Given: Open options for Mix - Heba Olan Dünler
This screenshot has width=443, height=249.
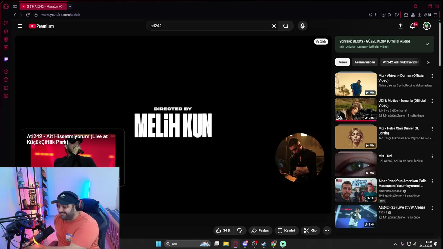Looking at the screenshot, I should tap(432, 129).
